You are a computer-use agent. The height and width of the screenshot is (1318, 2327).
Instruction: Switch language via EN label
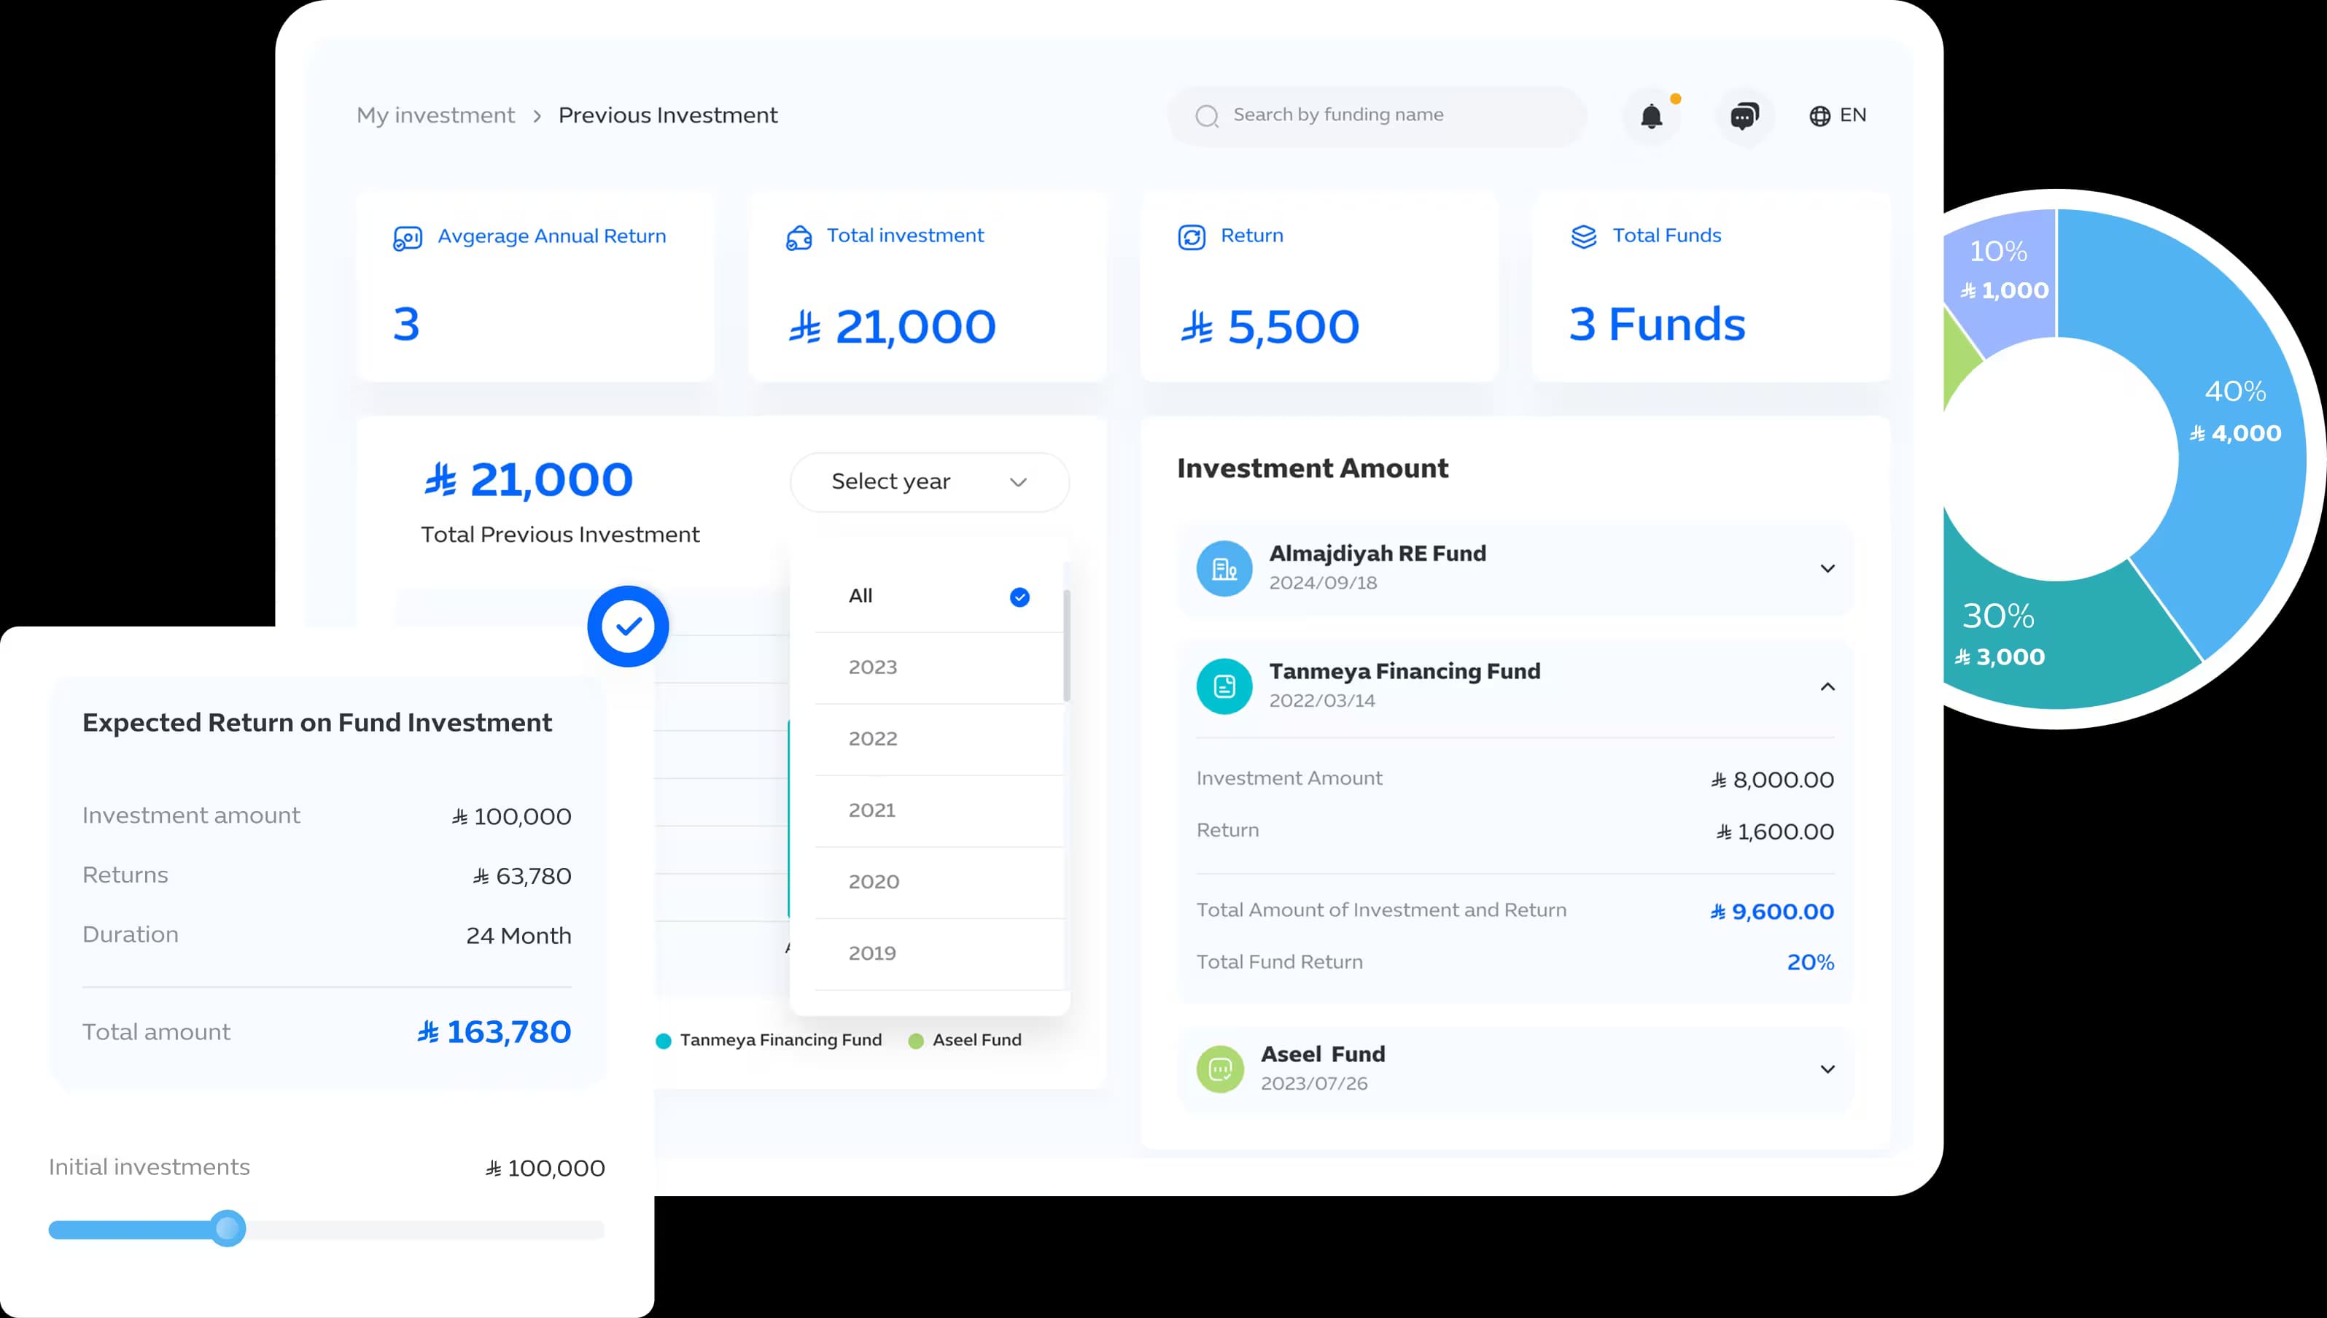pyautogui.click(x=1853, y=115)
